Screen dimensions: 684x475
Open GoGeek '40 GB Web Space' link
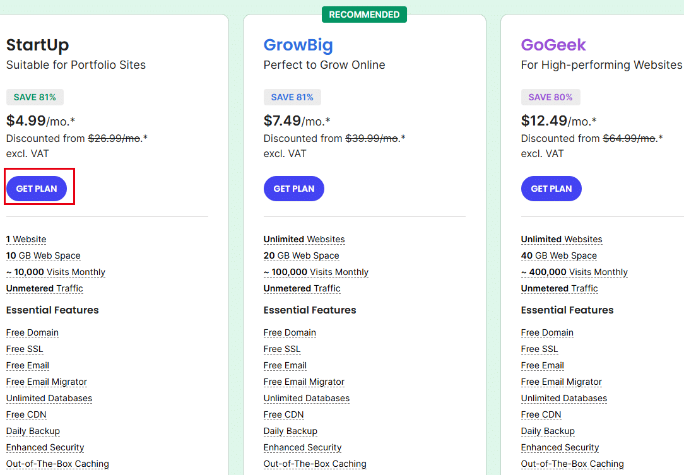559,255
